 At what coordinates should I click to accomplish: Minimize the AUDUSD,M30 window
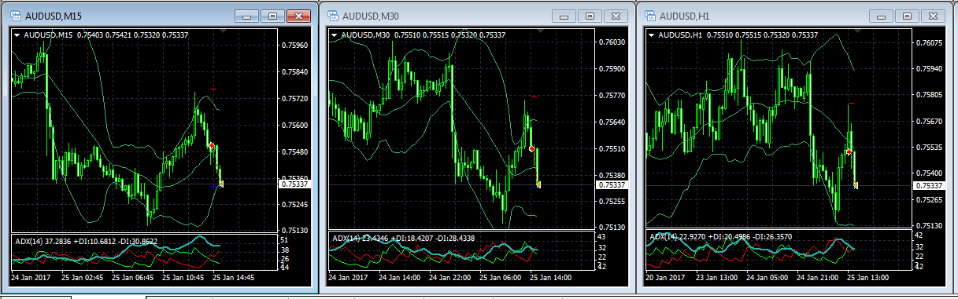pos(564,16)
